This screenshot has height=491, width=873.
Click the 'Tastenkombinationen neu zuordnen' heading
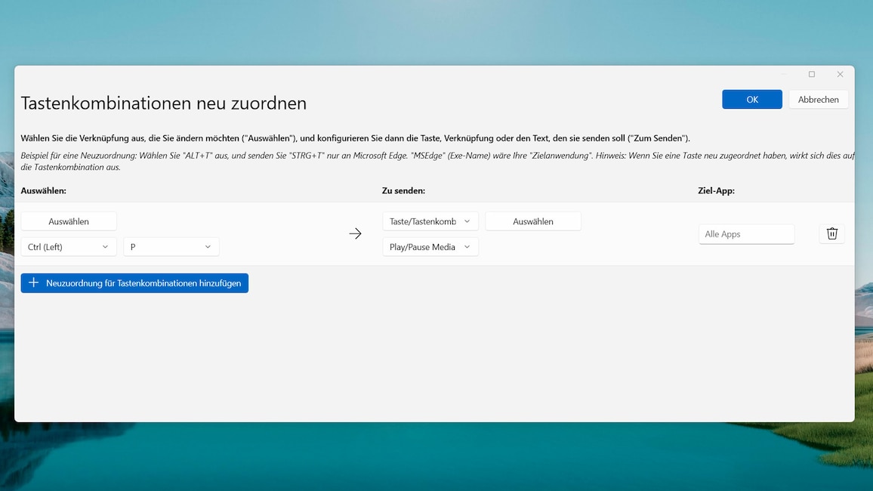coord(164,103)
